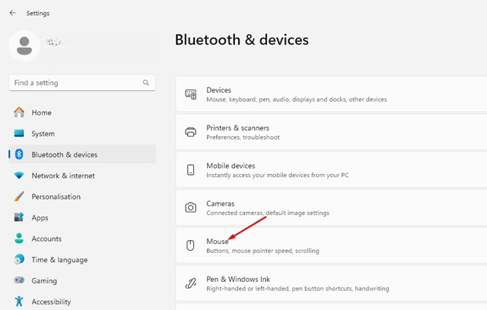Open Personalisation settings

pyautogui.click(x=82, y=197)
